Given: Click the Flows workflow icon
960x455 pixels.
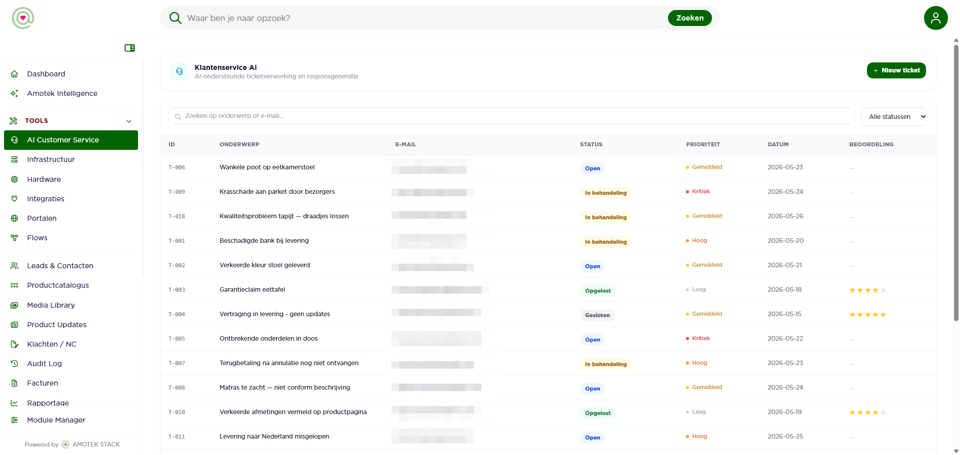Looking at the screenshot, I should [14, 238].
